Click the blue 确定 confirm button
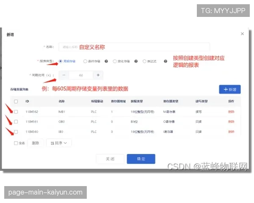 tap(141, 159)
